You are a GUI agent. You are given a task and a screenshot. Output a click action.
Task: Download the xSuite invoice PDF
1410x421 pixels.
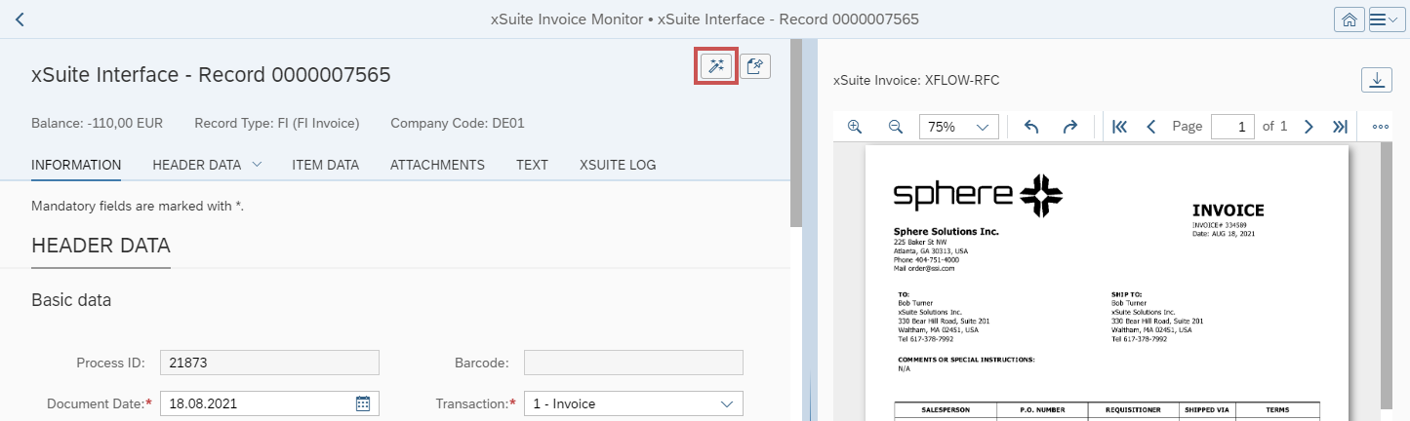(x=1376, y=80)
